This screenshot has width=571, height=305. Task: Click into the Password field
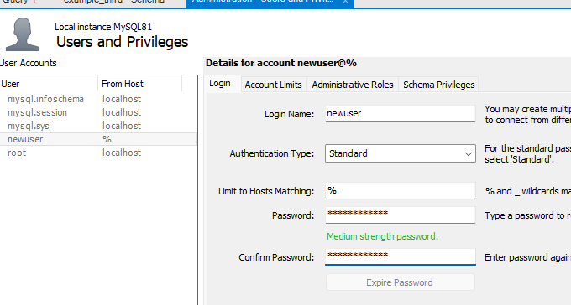click(401, 215)
